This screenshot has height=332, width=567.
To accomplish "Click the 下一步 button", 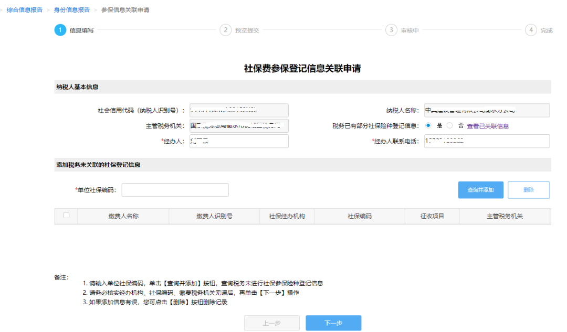I will [333, 323].
